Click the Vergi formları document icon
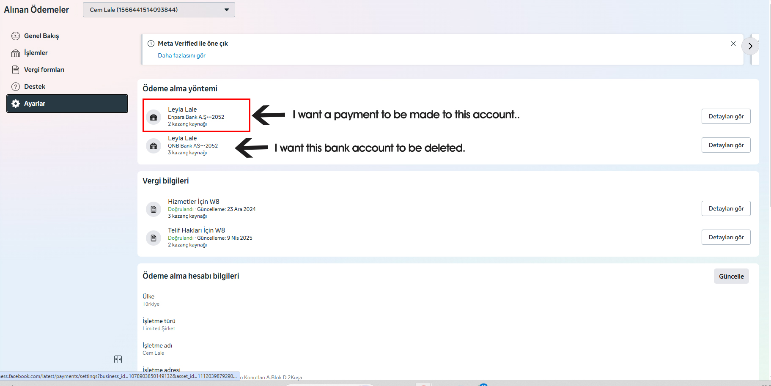The image size is (771, 386). [x=16, y=70]
